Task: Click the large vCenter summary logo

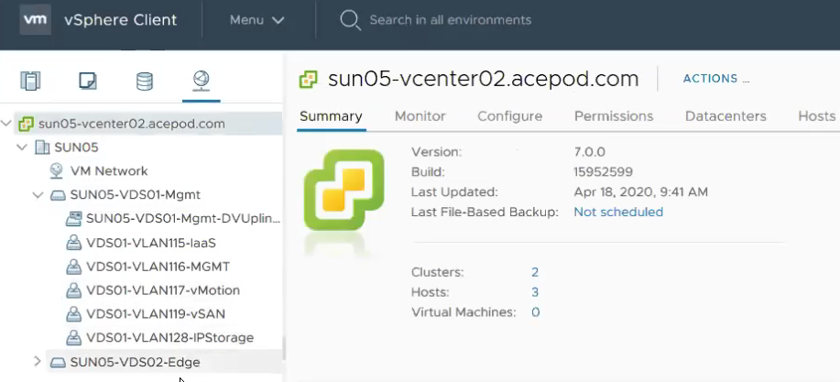Action: click(344, 191)
